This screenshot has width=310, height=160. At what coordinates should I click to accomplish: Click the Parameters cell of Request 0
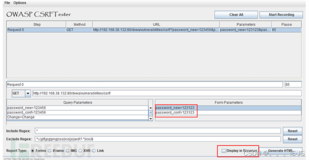[246, 30]
